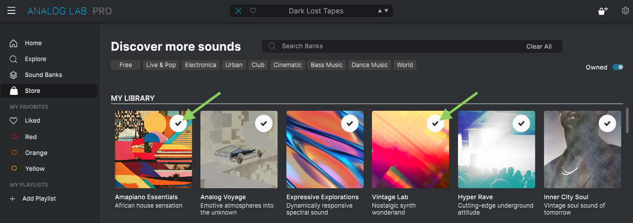The height and width of the screenshot is (223, 633).
Task: Click the X icon beside the preset name
Action: pyautogui.click(x=239, y=11)
